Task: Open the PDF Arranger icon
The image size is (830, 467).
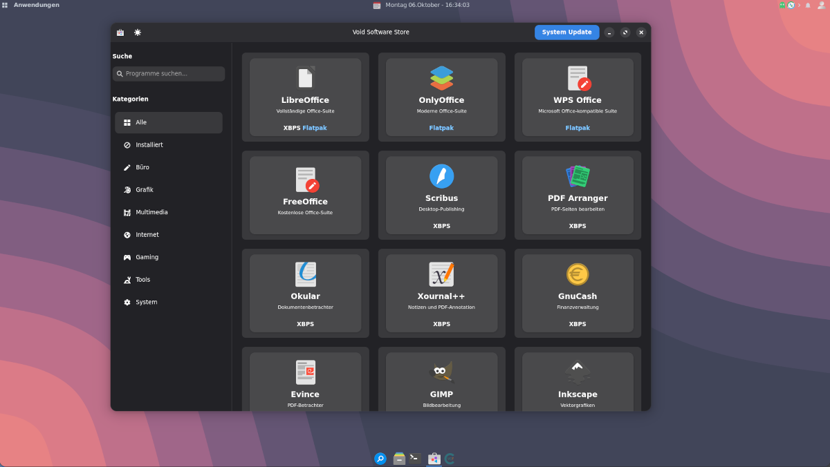Action: tap(578, 176)
